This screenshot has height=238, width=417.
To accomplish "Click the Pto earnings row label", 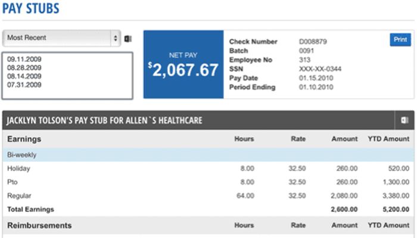I will (x=13, y=181).
